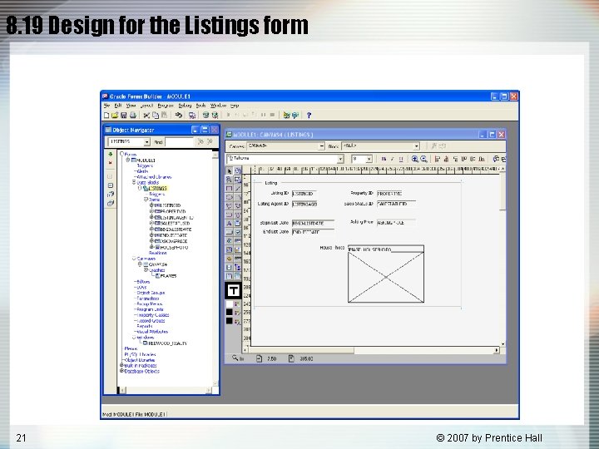This screenshot has height=449, width=599.
Task: Select Property Classes in the tree
Action: [153, 315]
